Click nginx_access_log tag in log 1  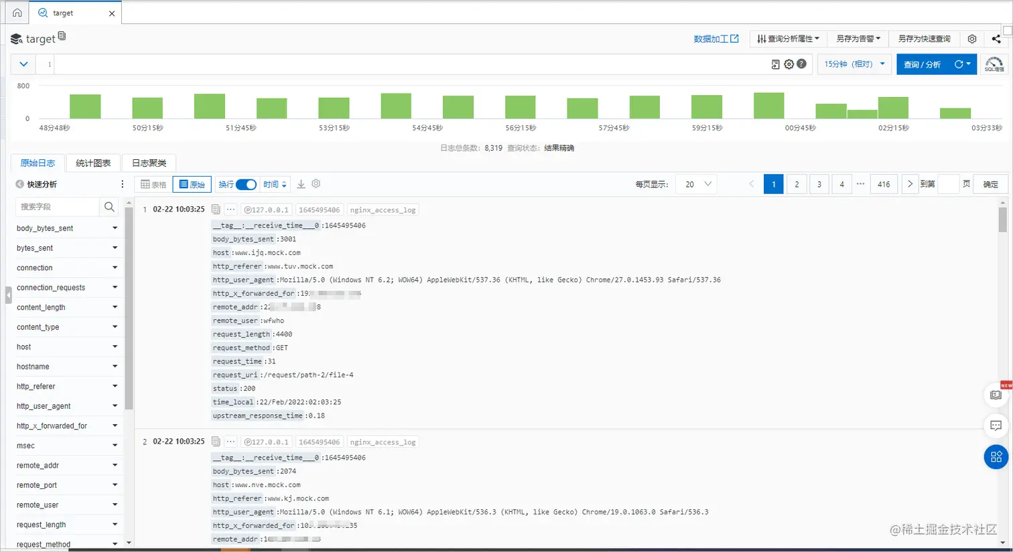pos(383,209)
